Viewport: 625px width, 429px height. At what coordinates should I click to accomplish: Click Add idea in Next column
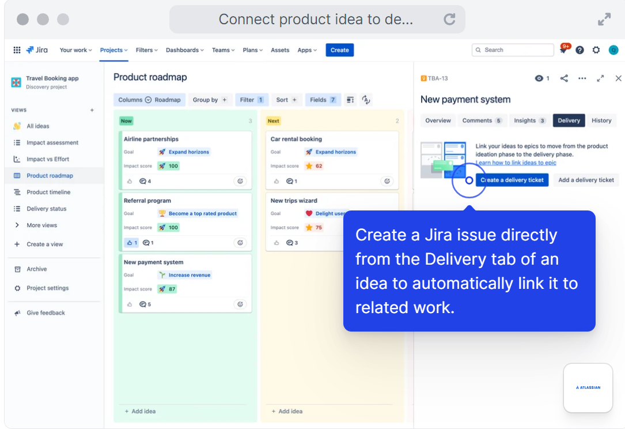pyautogui.click(x=287, y=411)
